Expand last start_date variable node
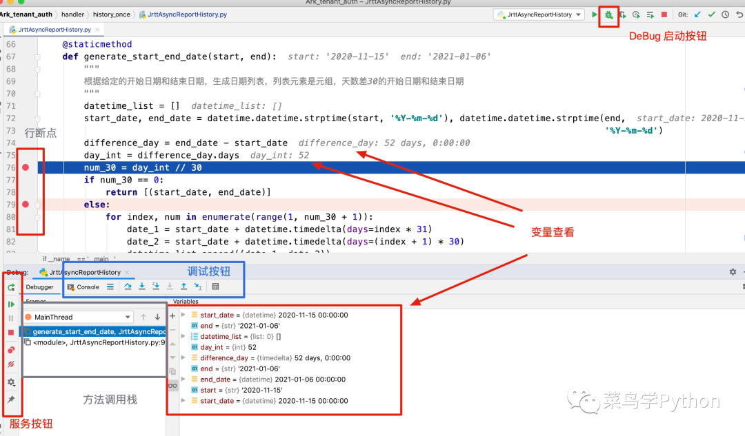 click(x=183, y=400)
